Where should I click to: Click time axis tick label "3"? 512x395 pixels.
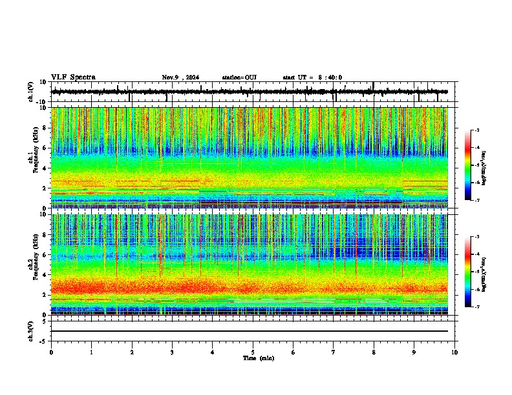(x=172, y=352)
